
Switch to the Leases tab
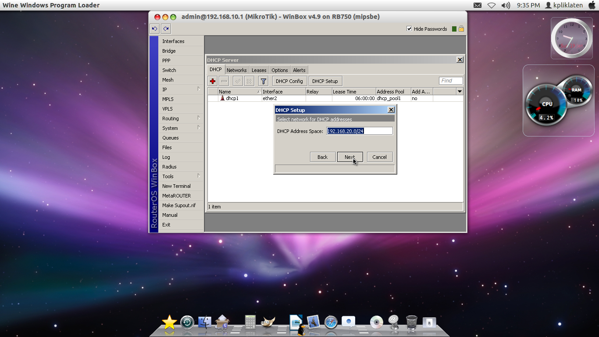(x=259, y=70)
